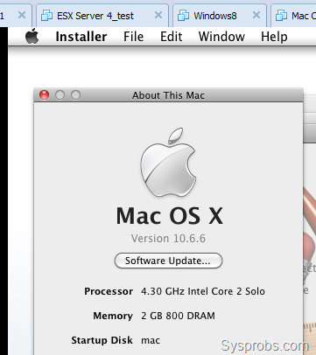Open the Installer menu
The image size is (316, 355).
(x=81, y=37)
